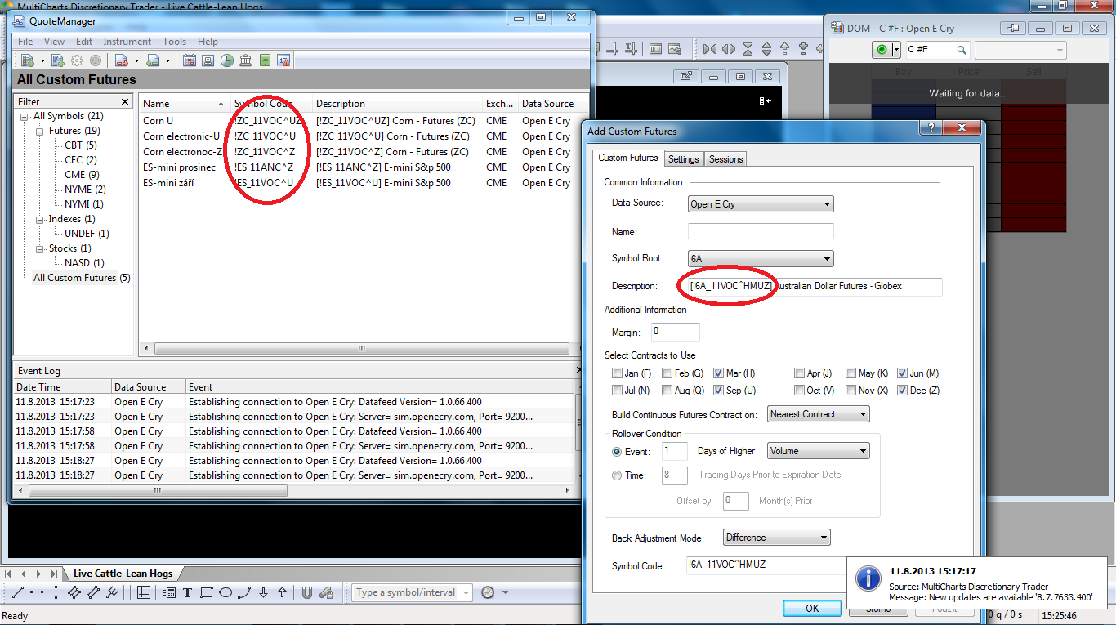Collapse the Indexes tree node
Viewport: 1116px width, 625px height.
[39, 219]
